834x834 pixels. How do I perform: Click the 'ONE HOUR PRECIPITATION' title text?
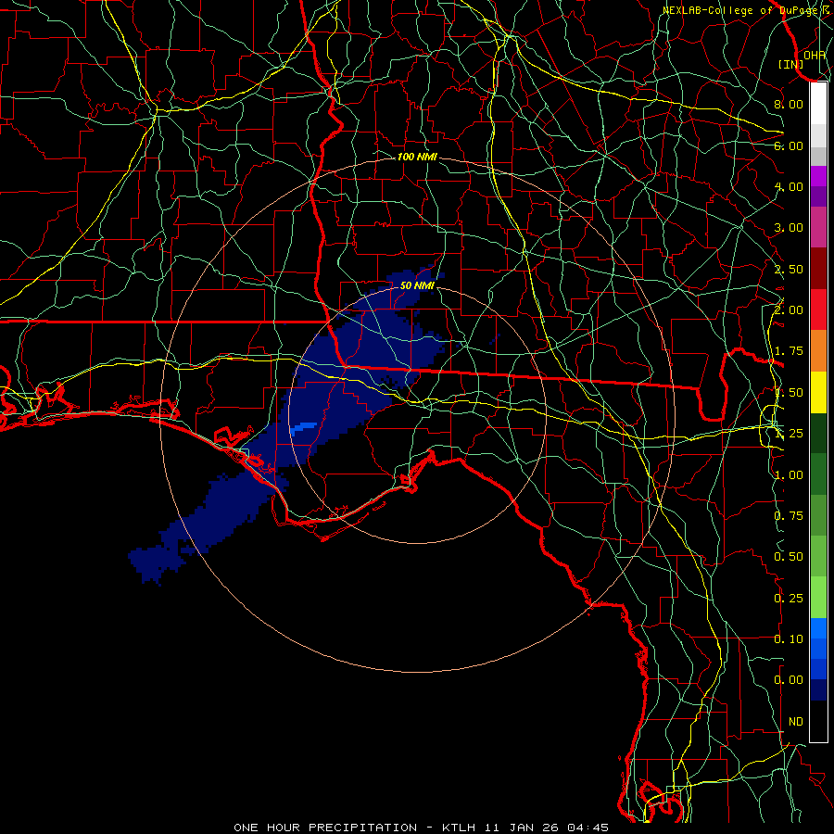coord(325,828)
